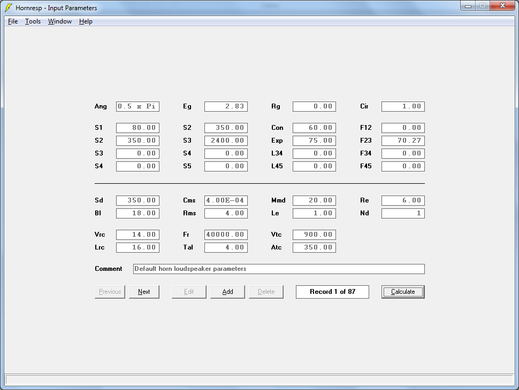Select the Cms field 4.00E-04
The height and width of the screenshot is (390, 519).
(x=226, y=200)
